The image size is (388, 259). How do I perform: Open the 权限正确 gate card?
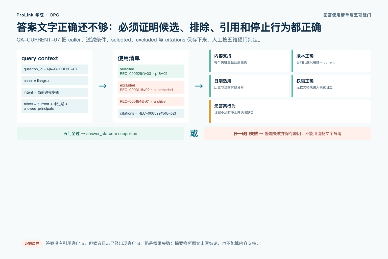331,86
